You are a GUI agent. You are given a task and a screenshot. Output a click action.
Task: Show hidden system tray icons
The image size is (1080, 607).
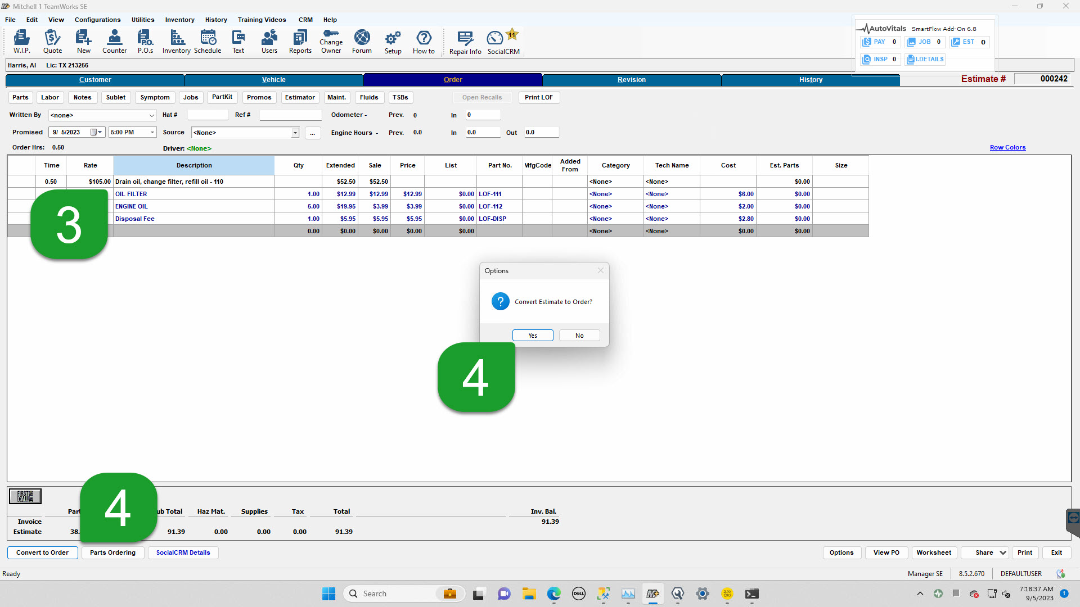920,594
